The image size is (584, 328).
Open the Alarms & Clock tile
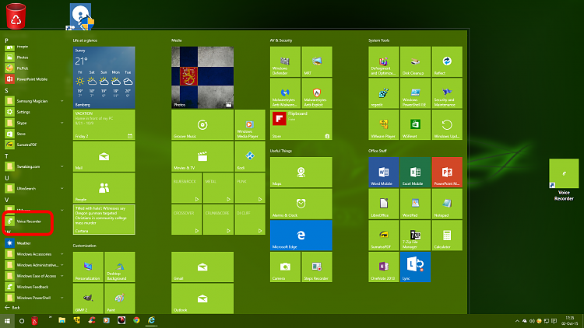click(x=301, y=204)
